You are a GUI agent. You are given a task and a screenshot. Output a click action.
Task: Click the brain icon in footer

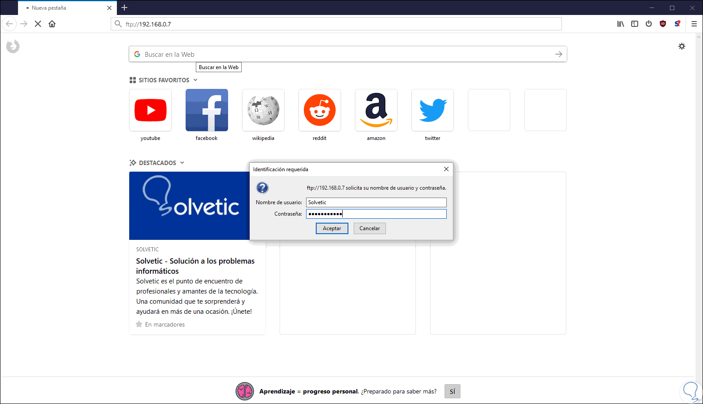pyautogui.click(x=245, y=391)
